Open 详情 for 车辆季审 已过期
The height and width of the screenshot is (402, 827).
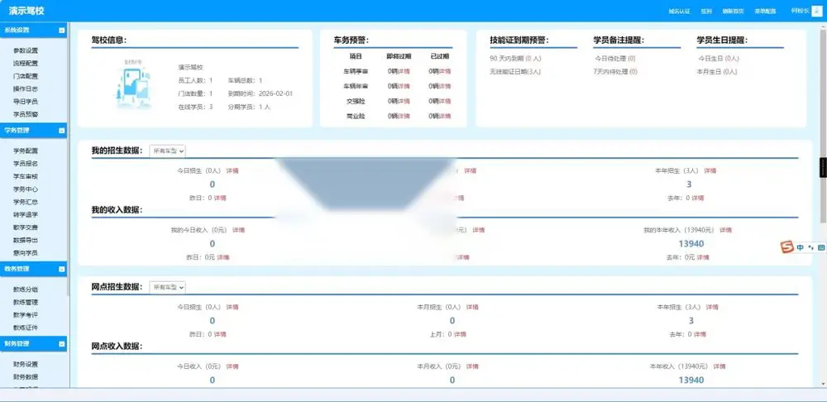click(445, 71)
